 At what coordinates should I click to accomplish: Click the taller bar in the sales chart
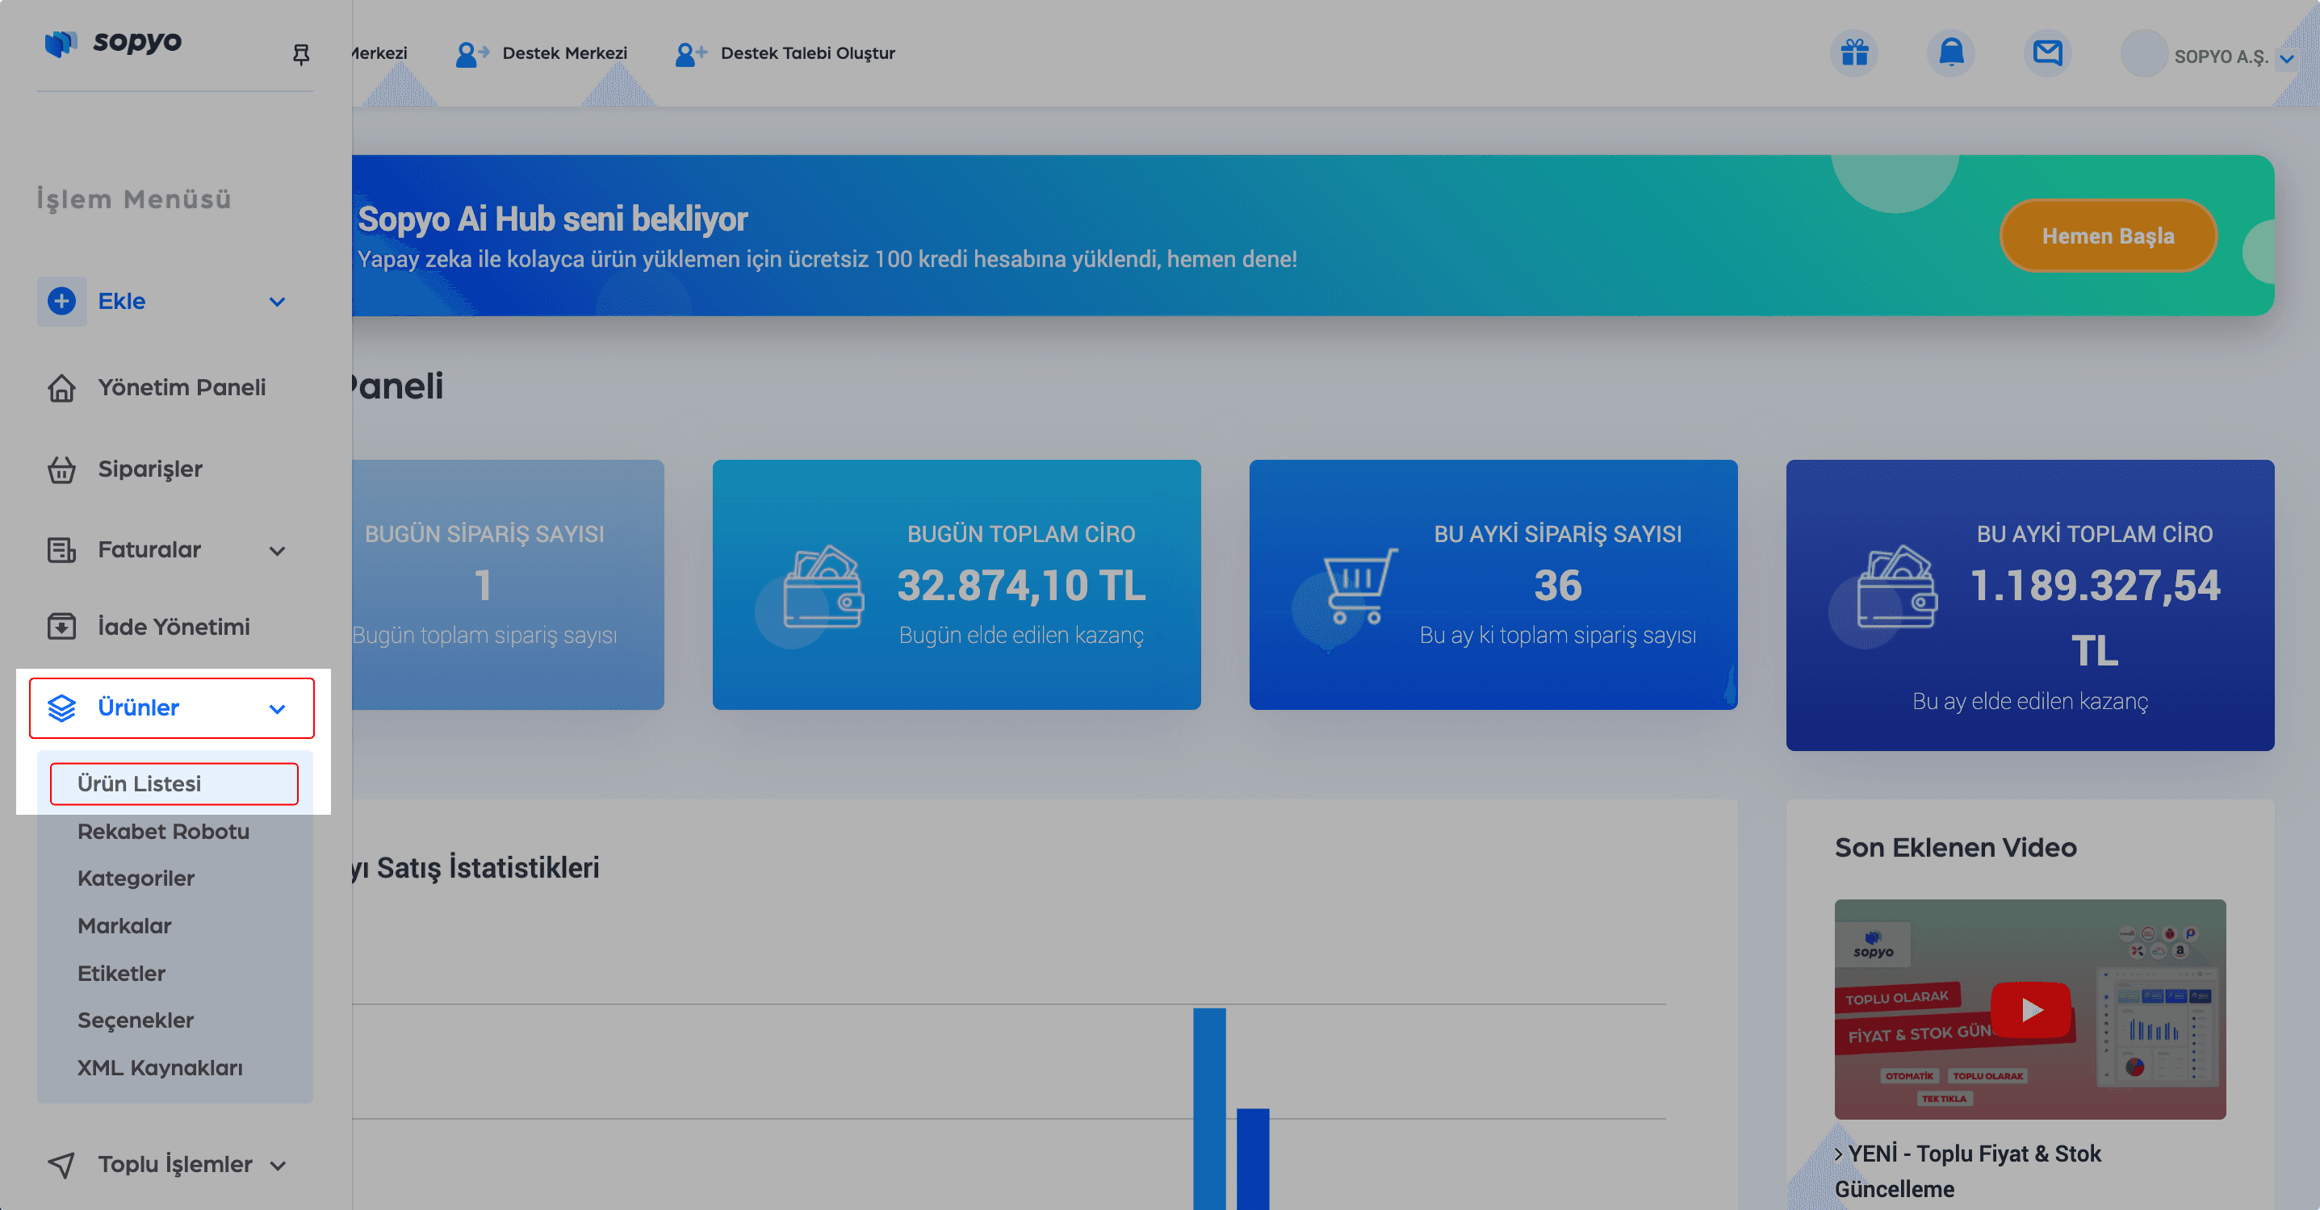tap(1208, 1108)
